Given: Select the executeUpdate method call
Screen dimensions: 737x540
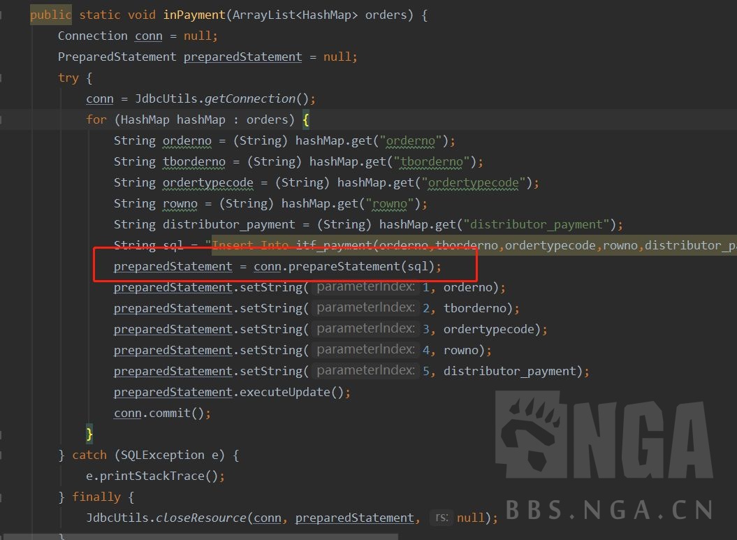Looking at the screenshot, I should coord(282,392).
